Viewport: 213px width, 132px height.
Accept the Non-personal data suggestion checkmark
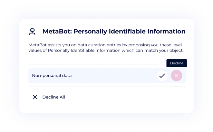tap(162, 76)
